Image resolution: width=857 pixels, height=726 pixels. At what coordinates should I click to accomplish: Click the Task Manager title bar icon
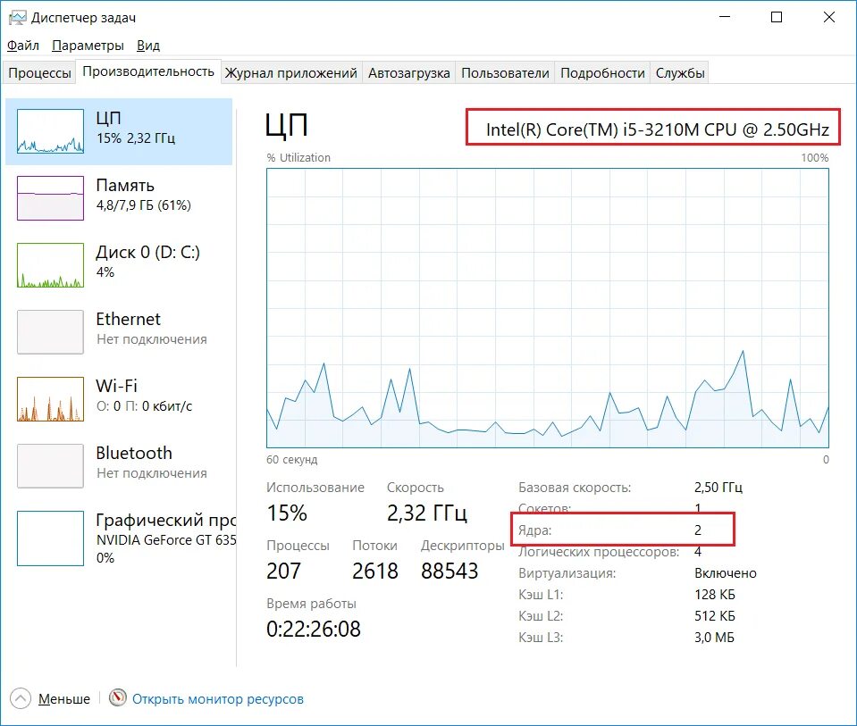coord(17,18)
